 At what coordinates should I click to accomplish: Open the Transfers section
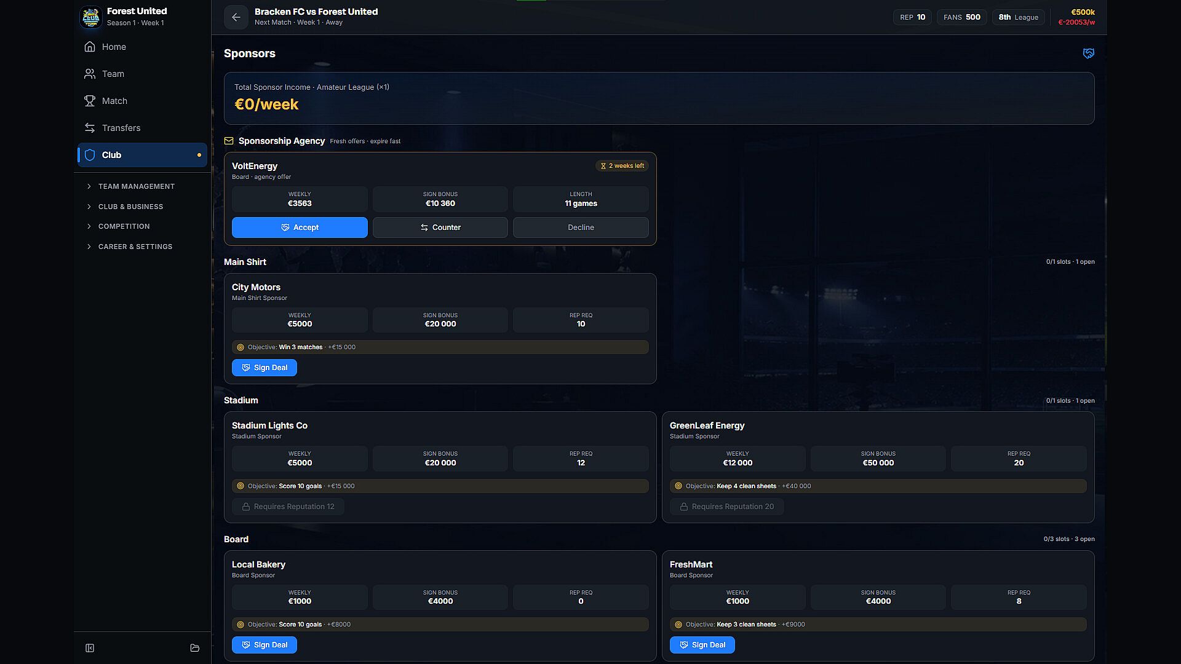pyautogui.click(x=142, y=128)
